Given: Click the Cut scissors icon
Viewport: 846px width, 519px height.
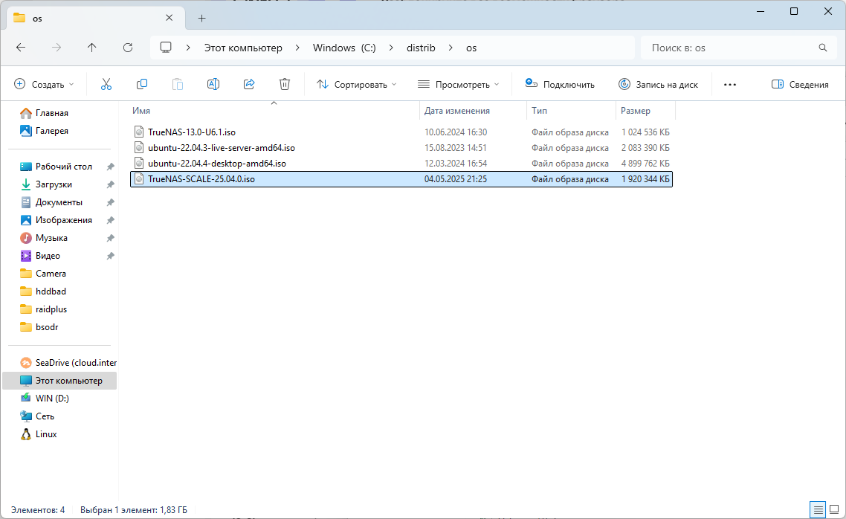Looking at the screenshot, I should tap(106, 84).
